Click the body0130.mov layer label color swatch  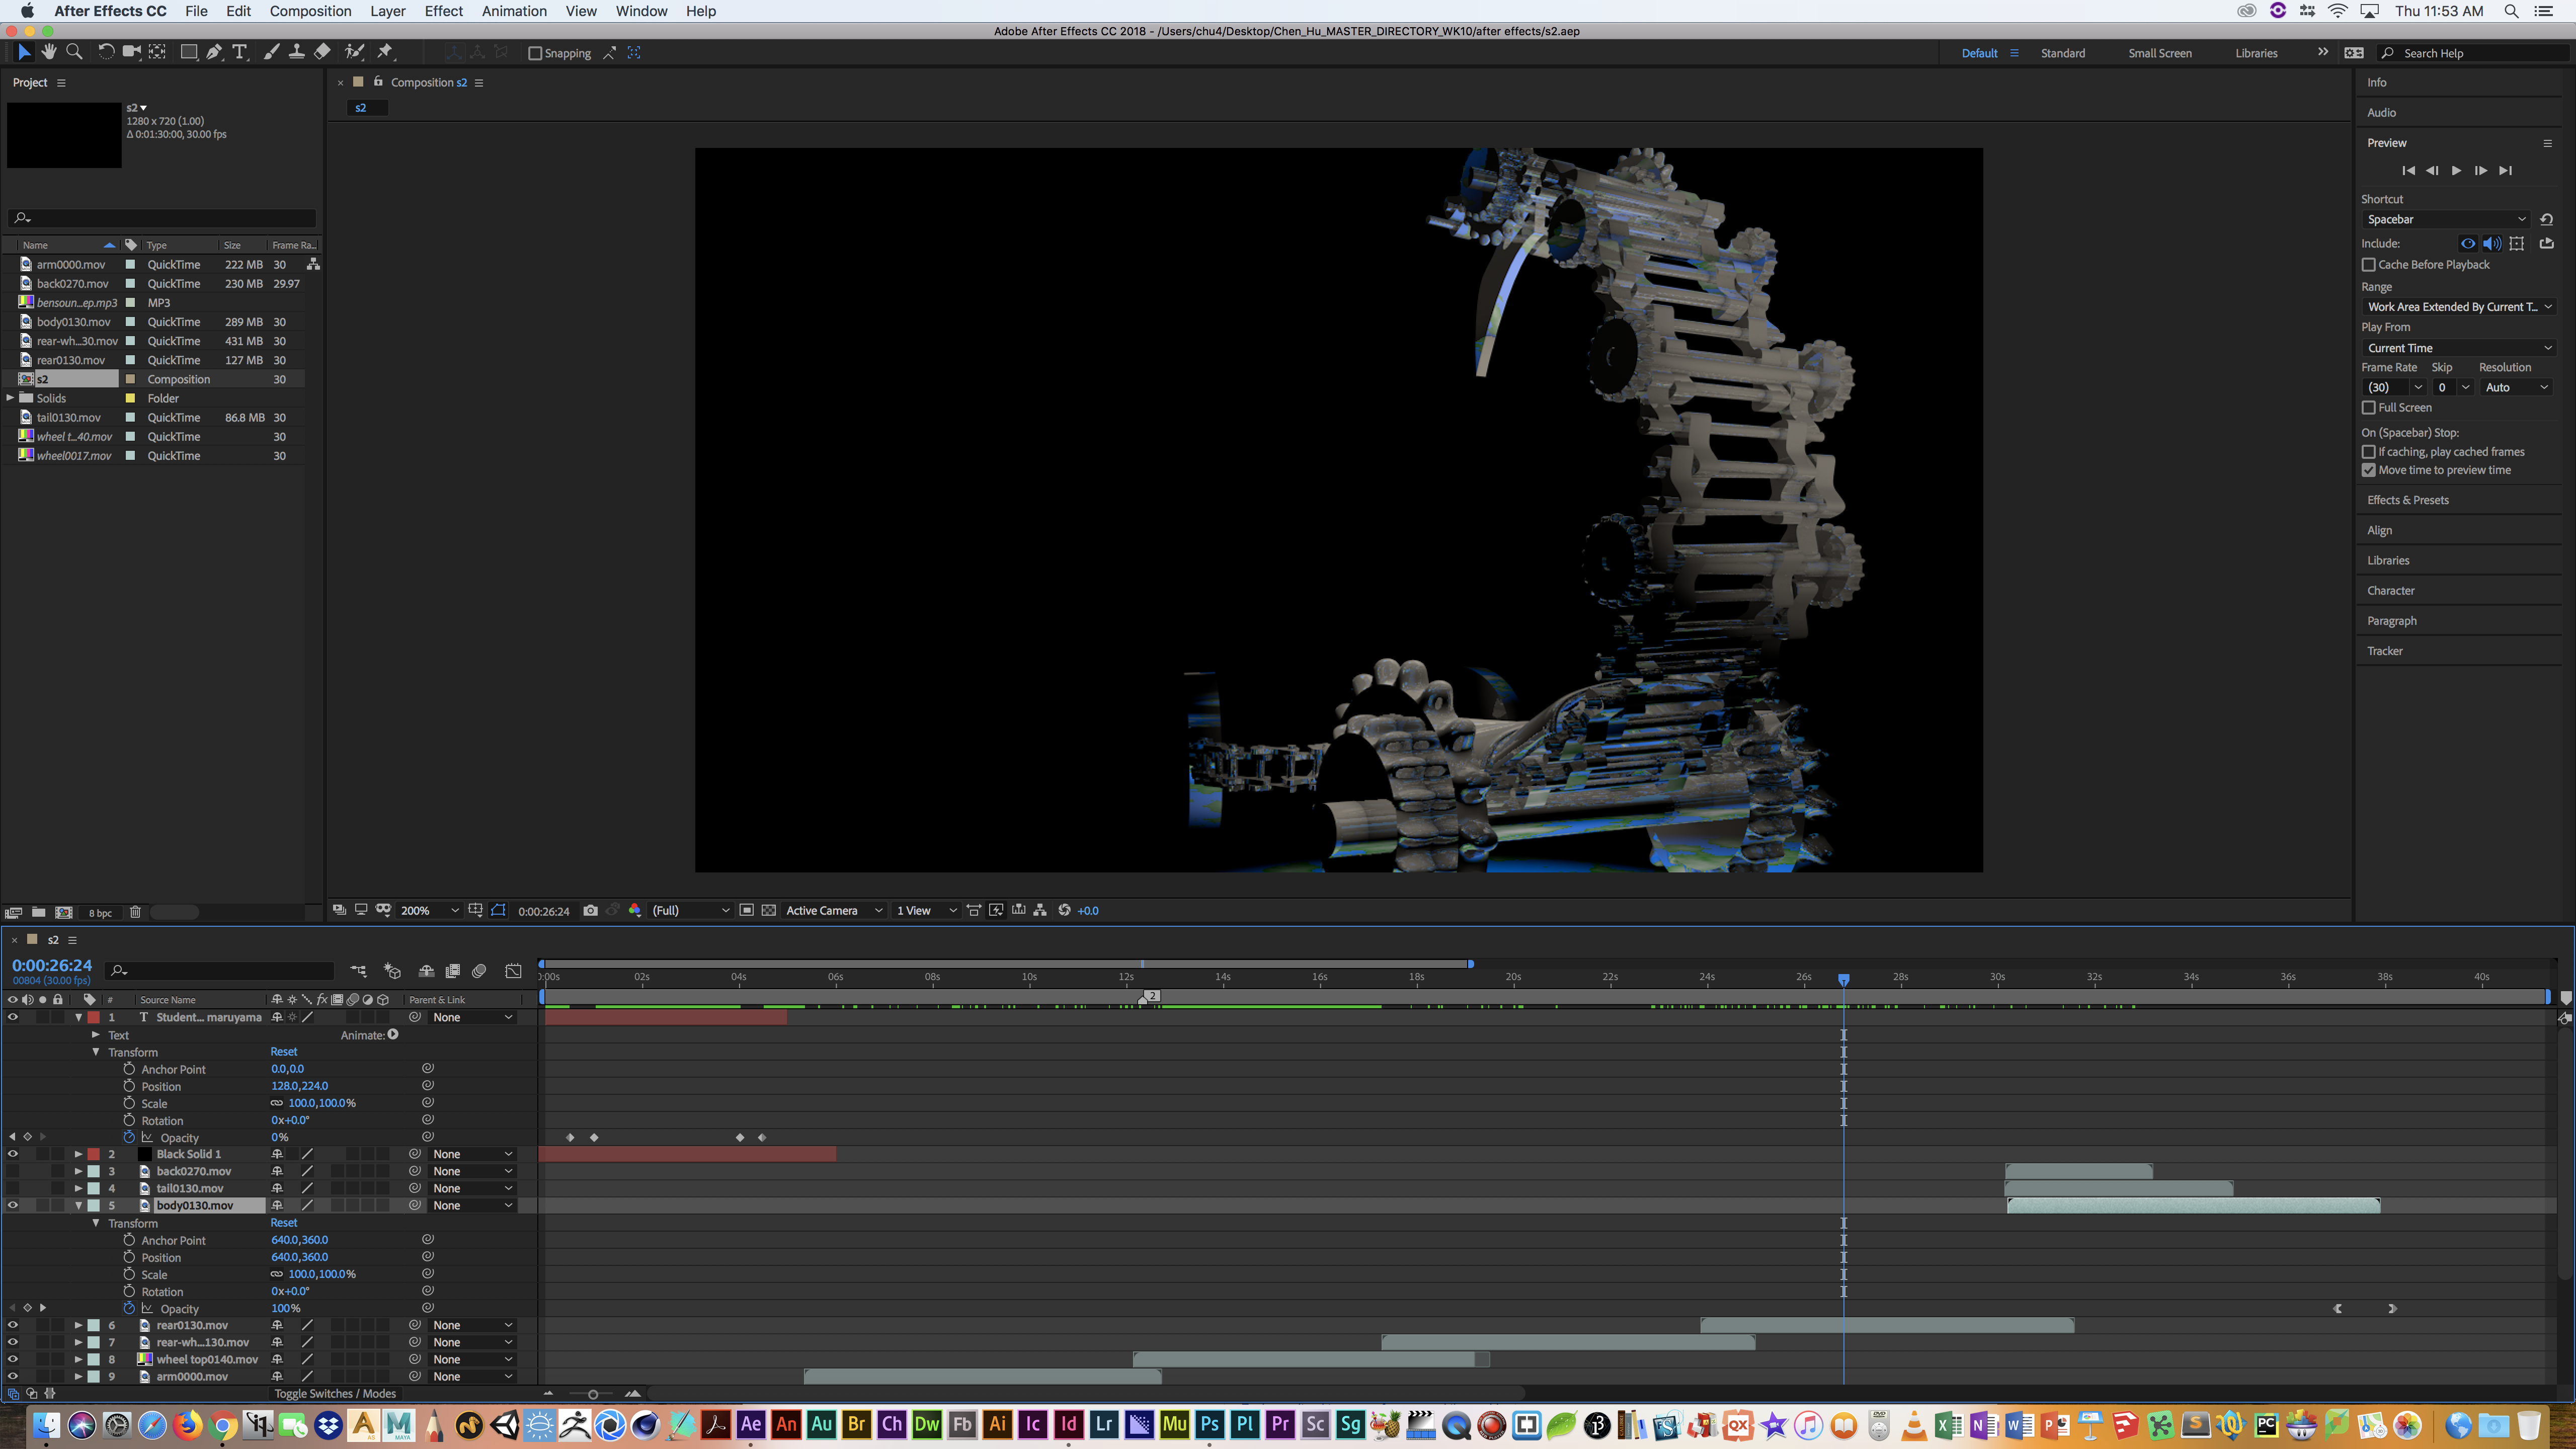coord(93,1205)
